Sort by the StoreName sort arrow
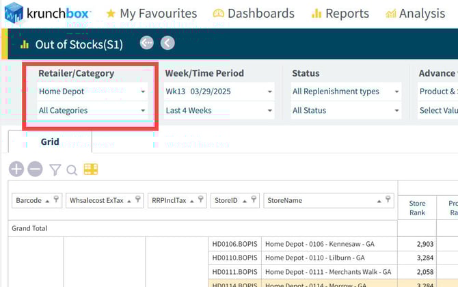Viewport: 458px width, 287px height. (379, 201)
